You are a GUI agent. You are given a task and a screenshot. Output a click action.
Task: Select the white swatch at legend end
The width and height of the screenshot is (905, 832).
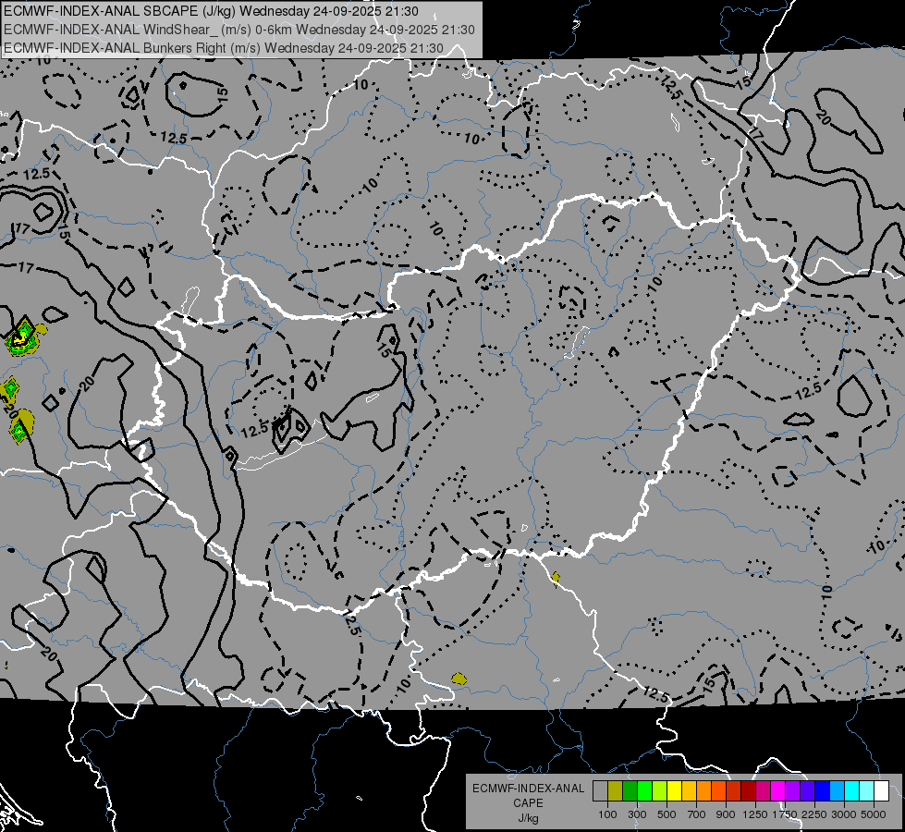[881, 791]
